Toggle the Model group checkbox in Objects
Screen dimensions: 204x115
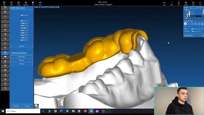[x=186, y=10]
